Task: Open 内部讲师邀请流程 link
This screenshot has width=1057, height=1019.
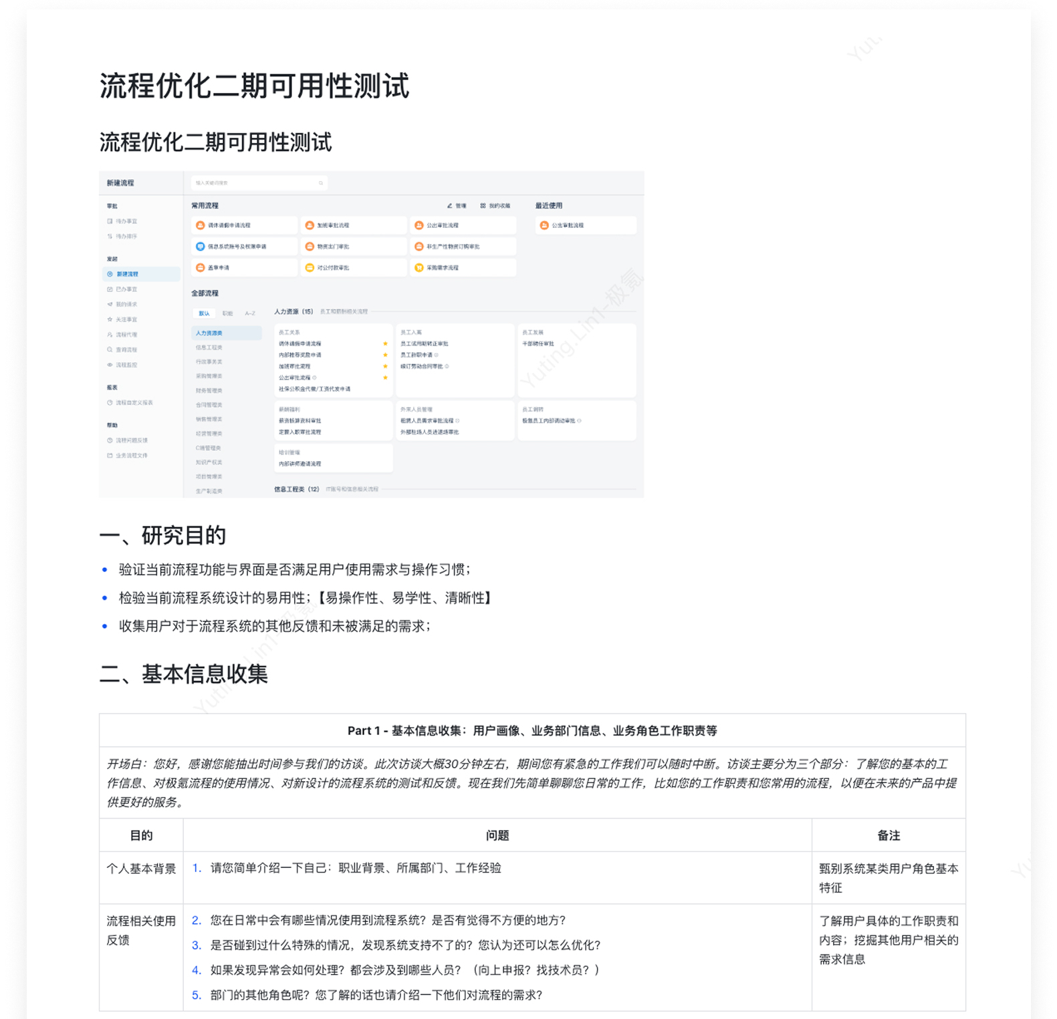Action: 300,464
